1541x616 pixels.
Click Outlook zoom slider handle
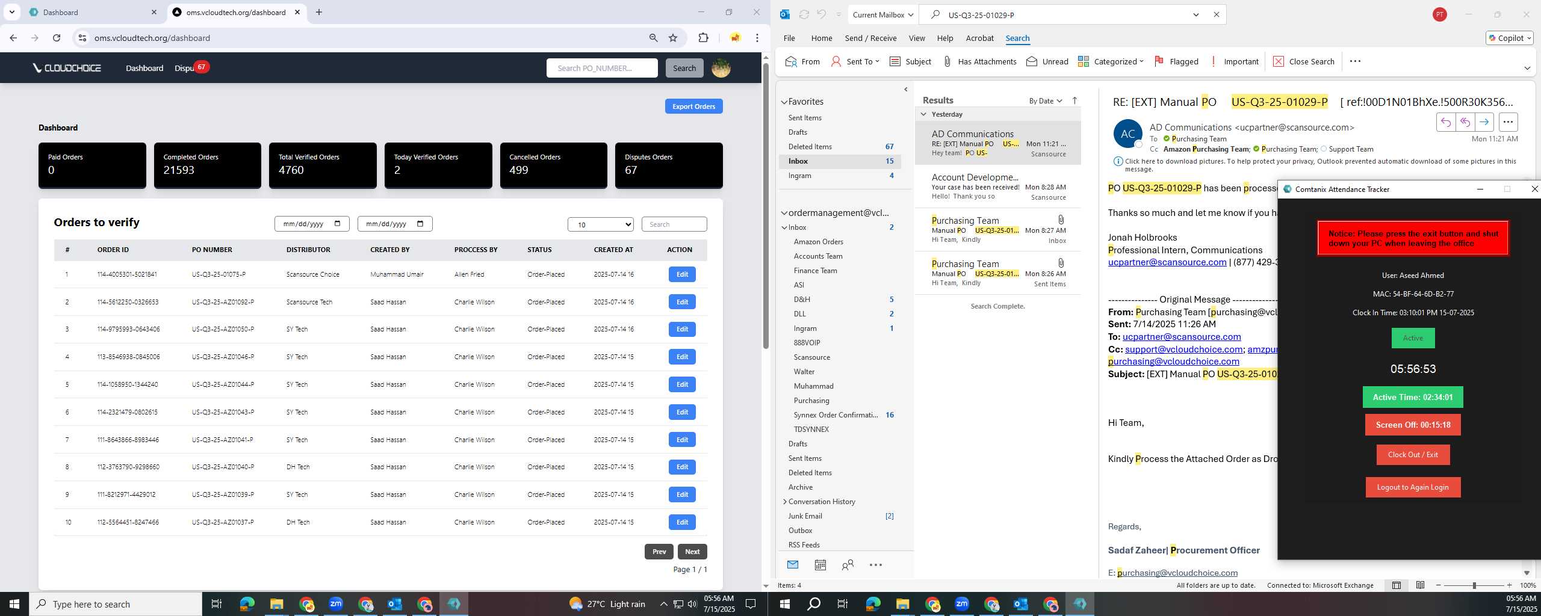(1474, 585)
